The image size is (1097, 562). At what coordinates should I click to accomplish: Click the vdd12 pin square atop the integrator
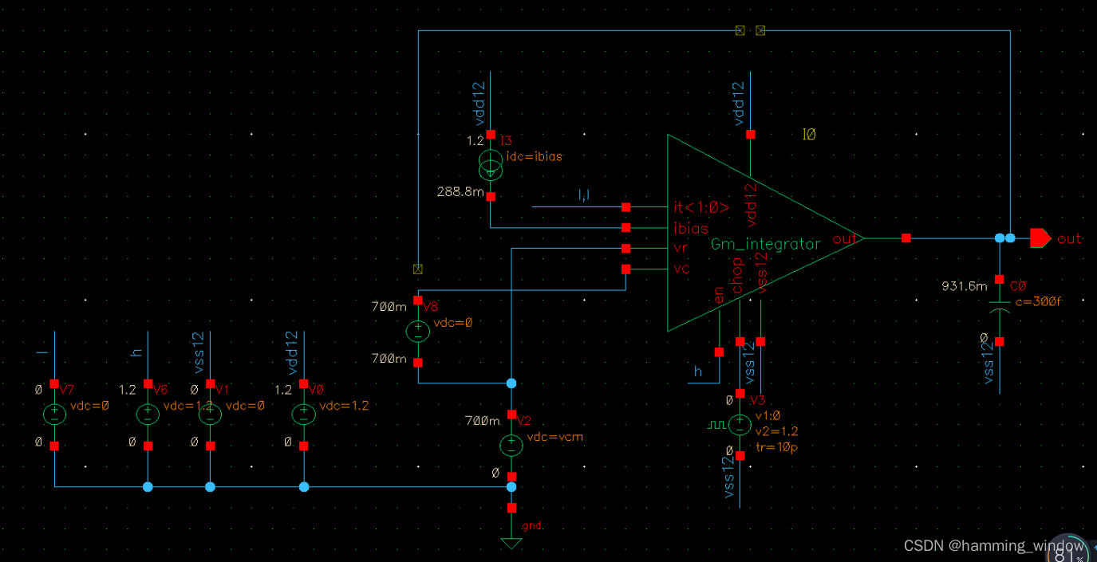(750, 135)
